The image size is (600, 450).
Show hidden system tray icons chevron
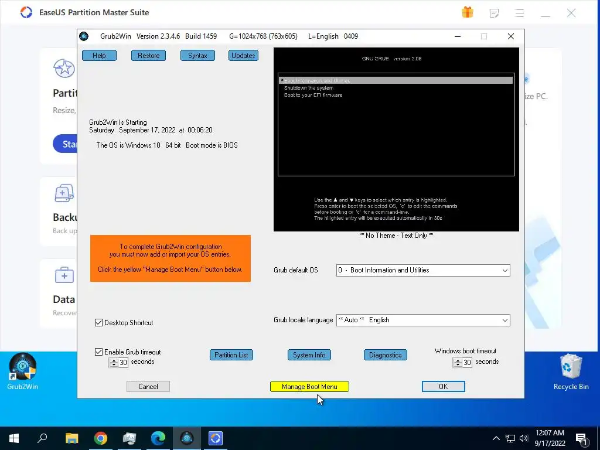click(x=496, y=438)
